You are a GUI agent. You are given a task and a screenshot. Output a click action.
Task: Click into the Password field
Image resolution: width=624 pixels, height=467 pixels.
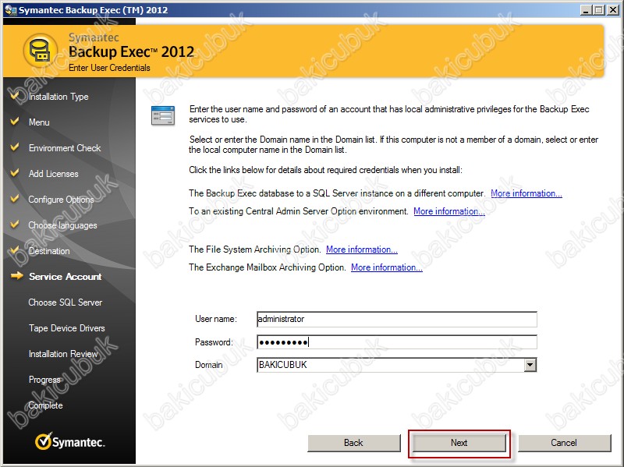pos(397,342)
